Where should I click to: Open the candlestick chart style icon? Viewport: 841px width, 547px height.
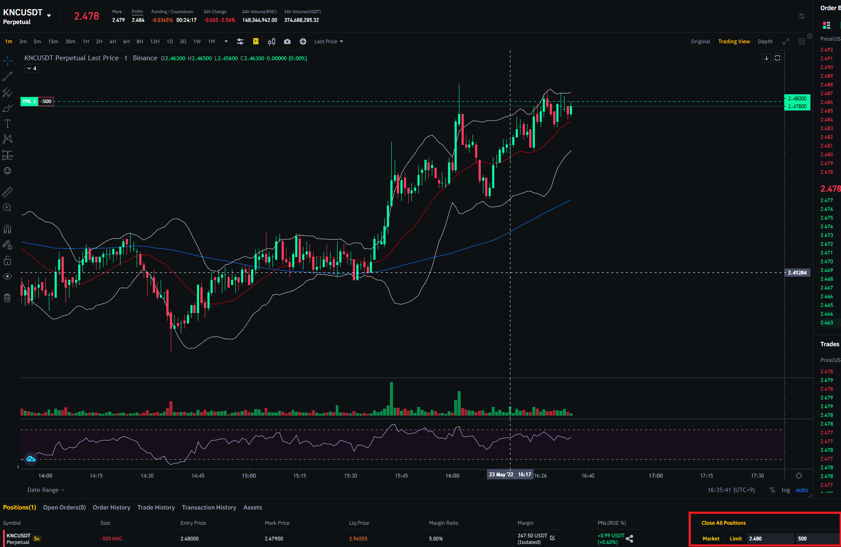coord(272,41)
